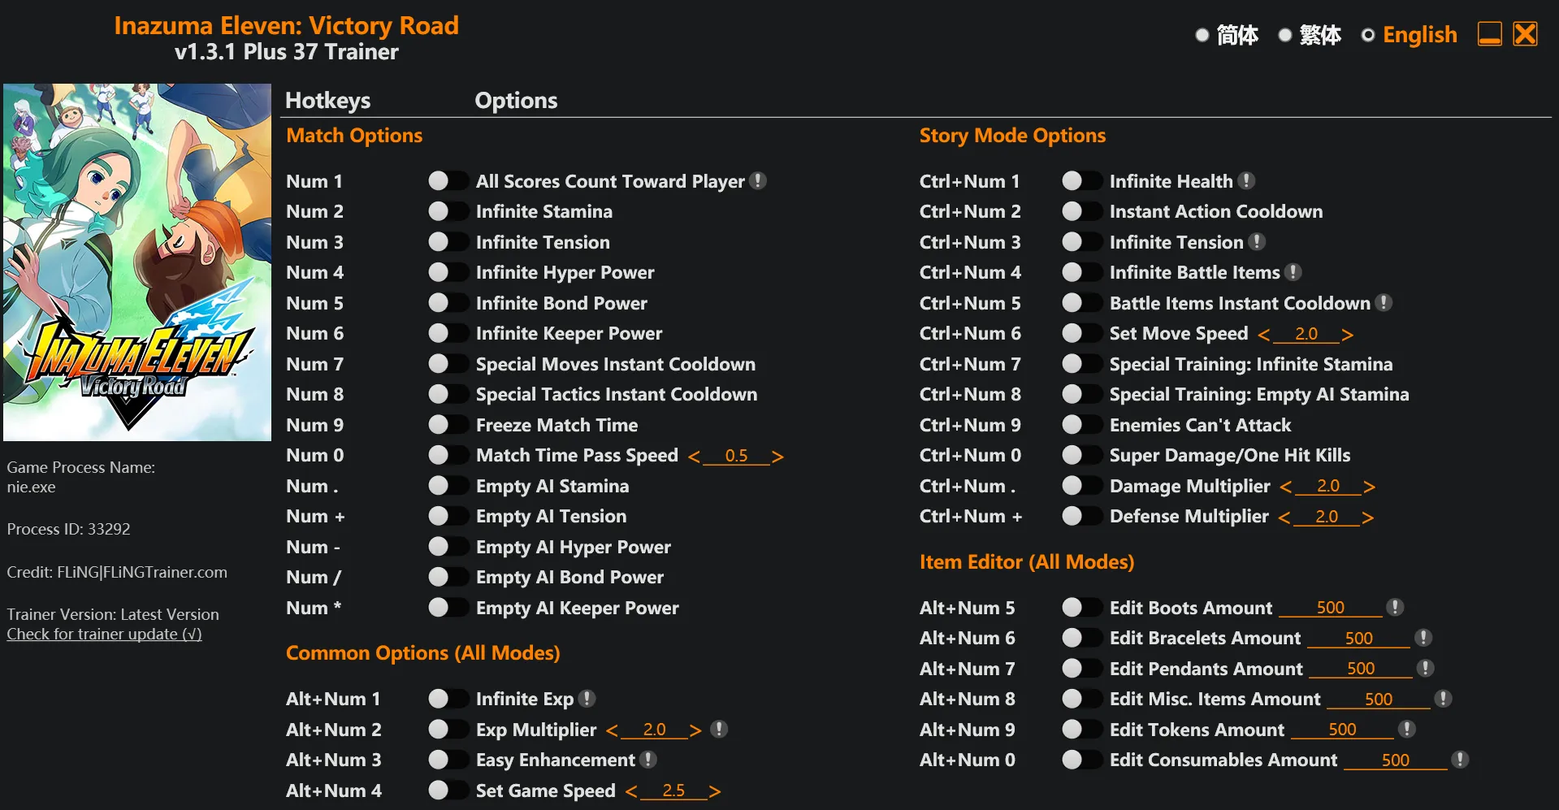Image resolution: width=1559 pixels, height=810 pixels.
Task: Increase Match Time Pass Speed with right arrow
Action: [777, 457]
